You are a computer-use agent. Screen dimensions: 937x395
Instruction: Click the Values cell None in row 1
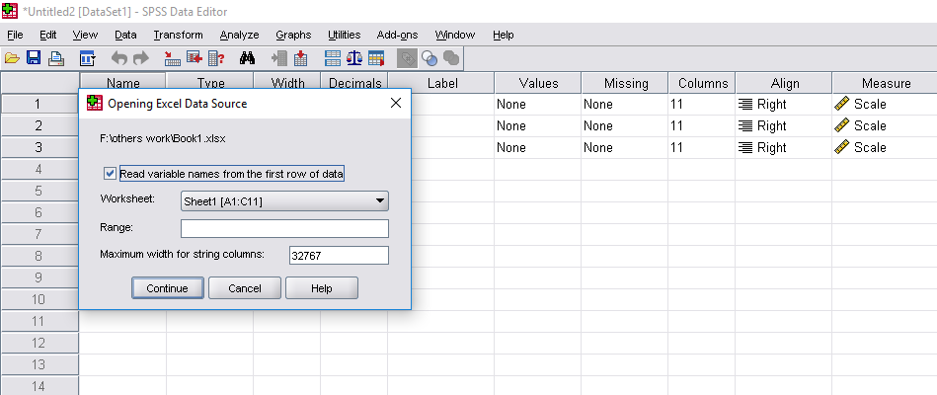(x=538, y=104)
